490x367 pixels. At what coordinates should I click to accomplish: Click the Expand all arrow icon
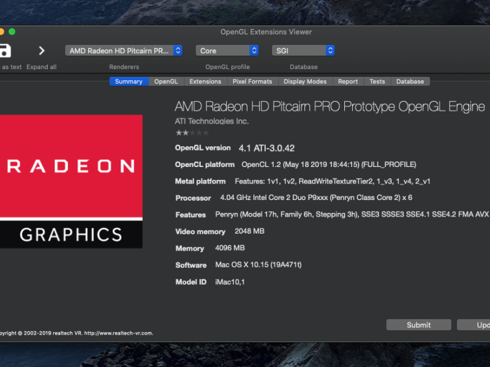point(42,51)
